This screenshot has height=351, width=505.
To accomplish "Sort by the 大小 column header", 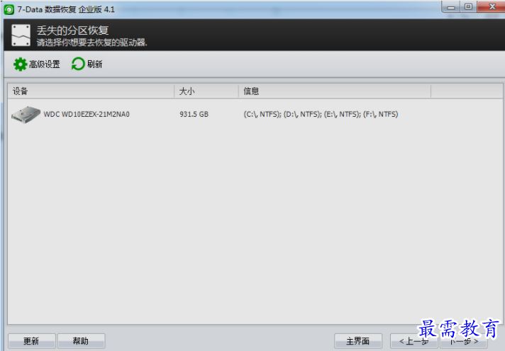I will (206, 91).
